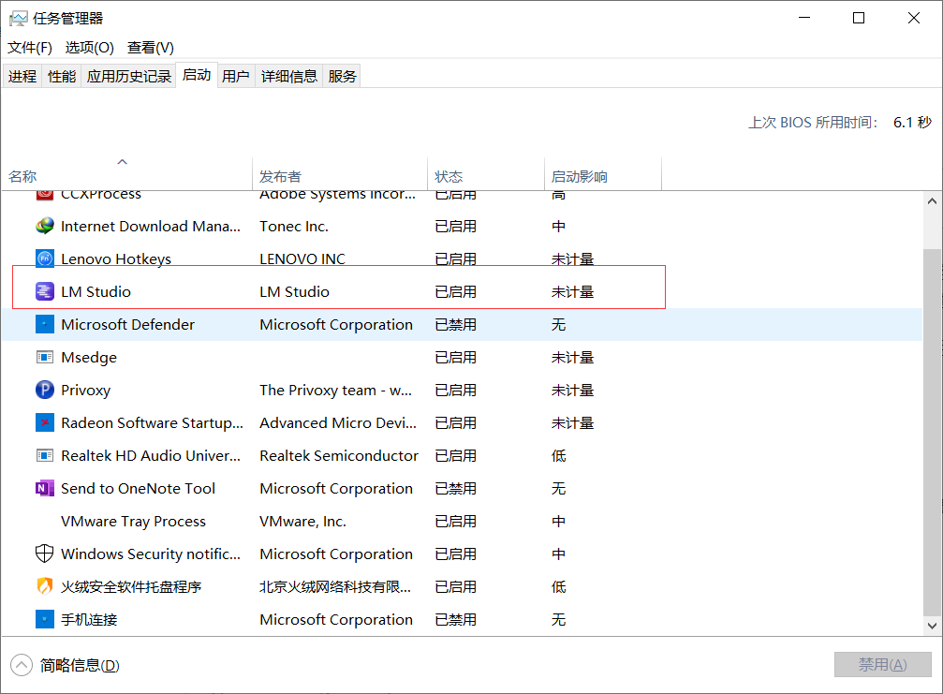
Task: Select the 火绒安全软件托盘程序 entry
Action: coord(131,587)
